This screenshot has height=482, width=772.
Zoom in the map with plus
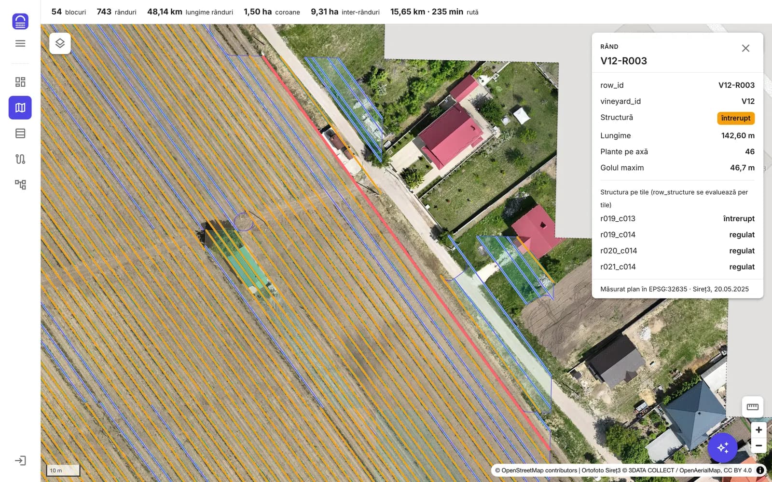click(758, 429)
